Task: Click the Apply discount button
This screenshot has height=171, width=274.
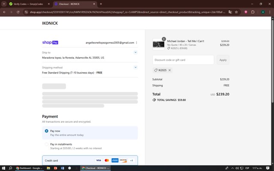Action: click(x=223, y=60)
